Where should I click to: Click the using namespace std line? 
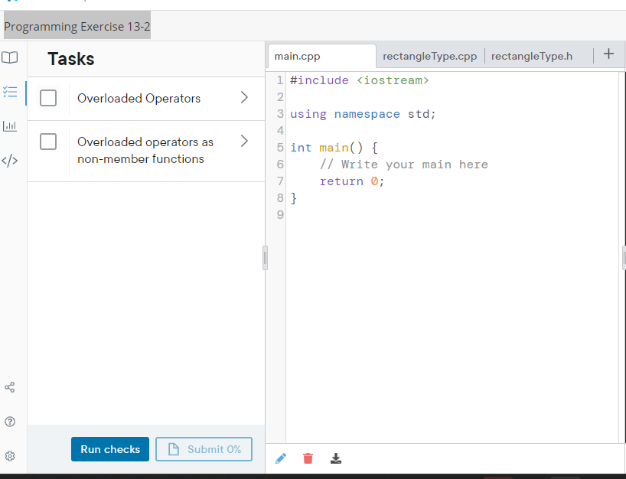(x=363, y=114)
